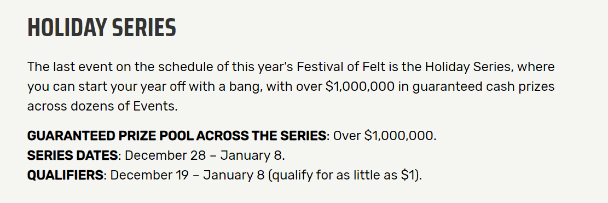Click 'January 8' in the Series Dates line
608x203 pixels.
point(253,156)
